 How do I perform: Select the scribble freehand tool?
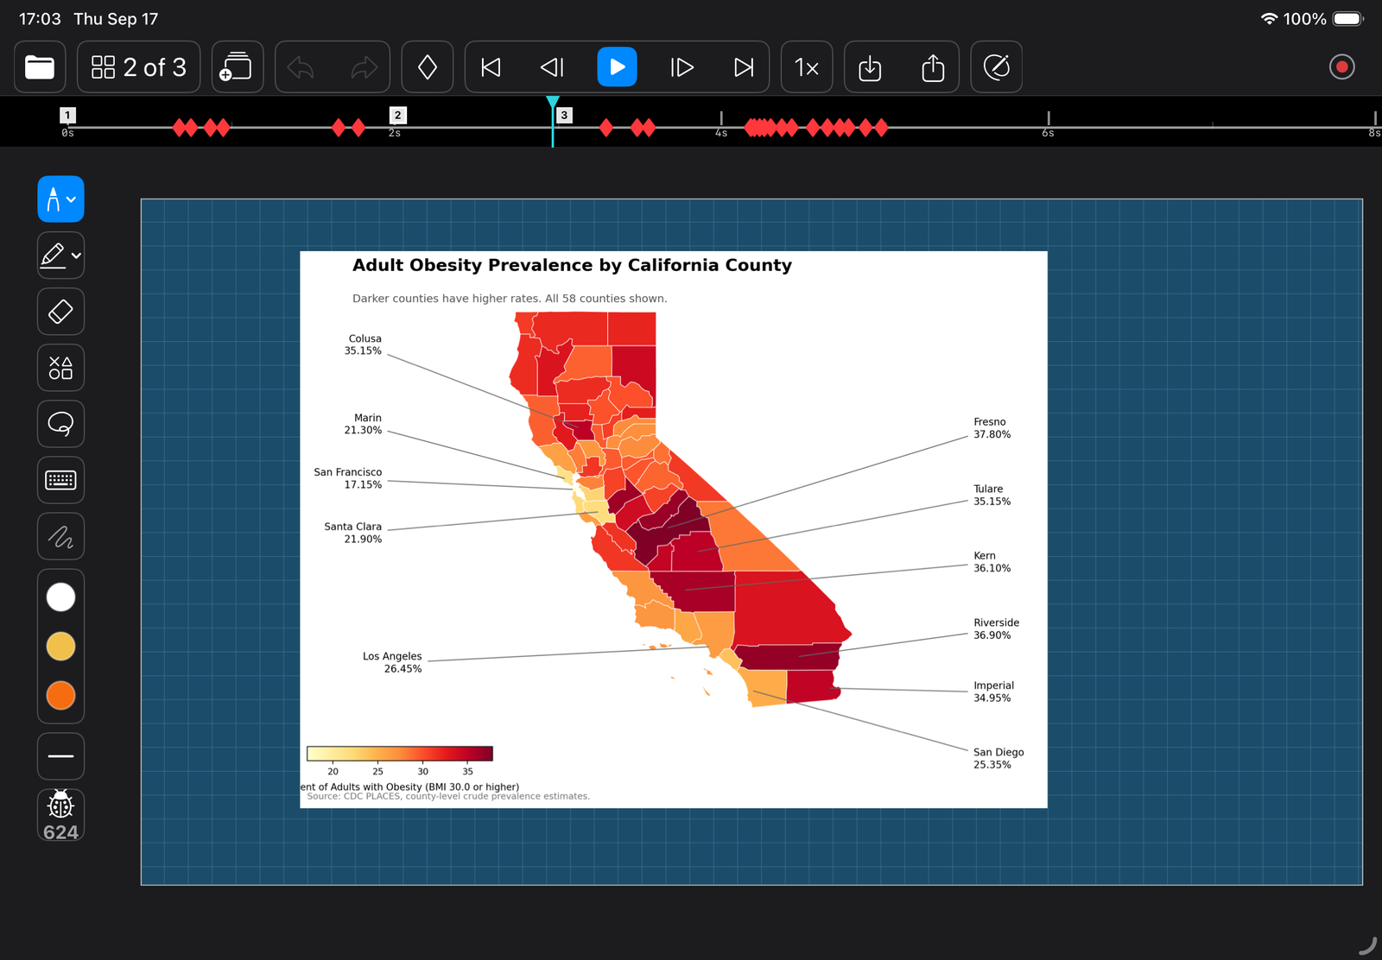click(x=60, y=537)
